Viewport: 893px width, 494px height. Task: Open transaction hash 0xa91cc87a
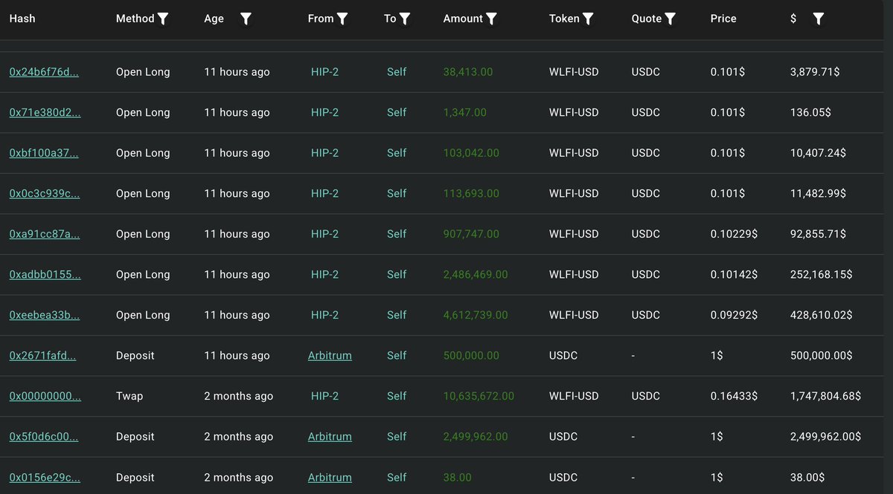(x=44, y=234)
